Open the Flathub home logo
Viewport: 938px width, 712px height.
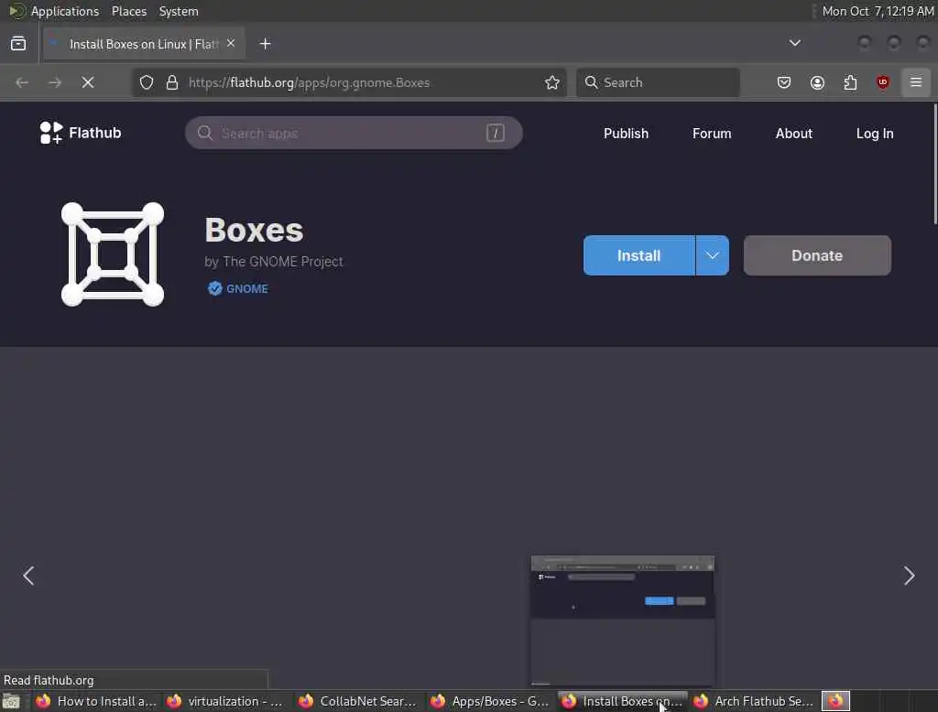click(81, 133)
